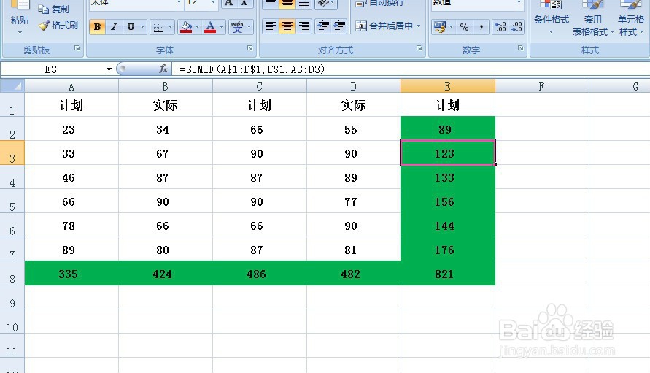Click the Select All corner button
The height and width of the screenshot is (373, 650).
point(12,86)
